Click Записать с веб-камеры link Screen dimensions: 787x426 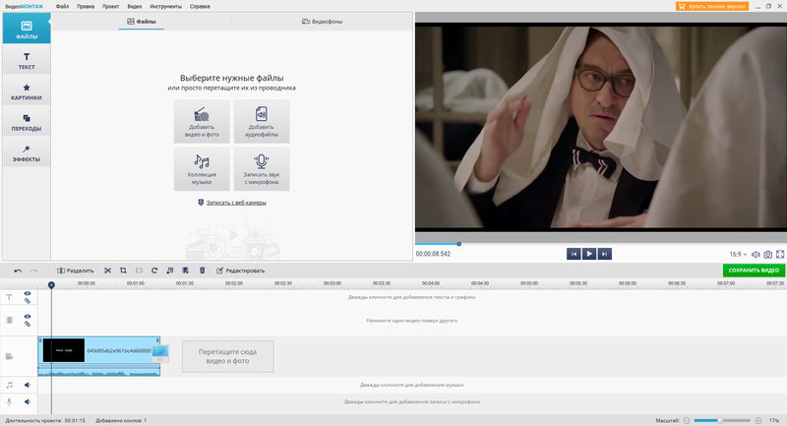236,203
